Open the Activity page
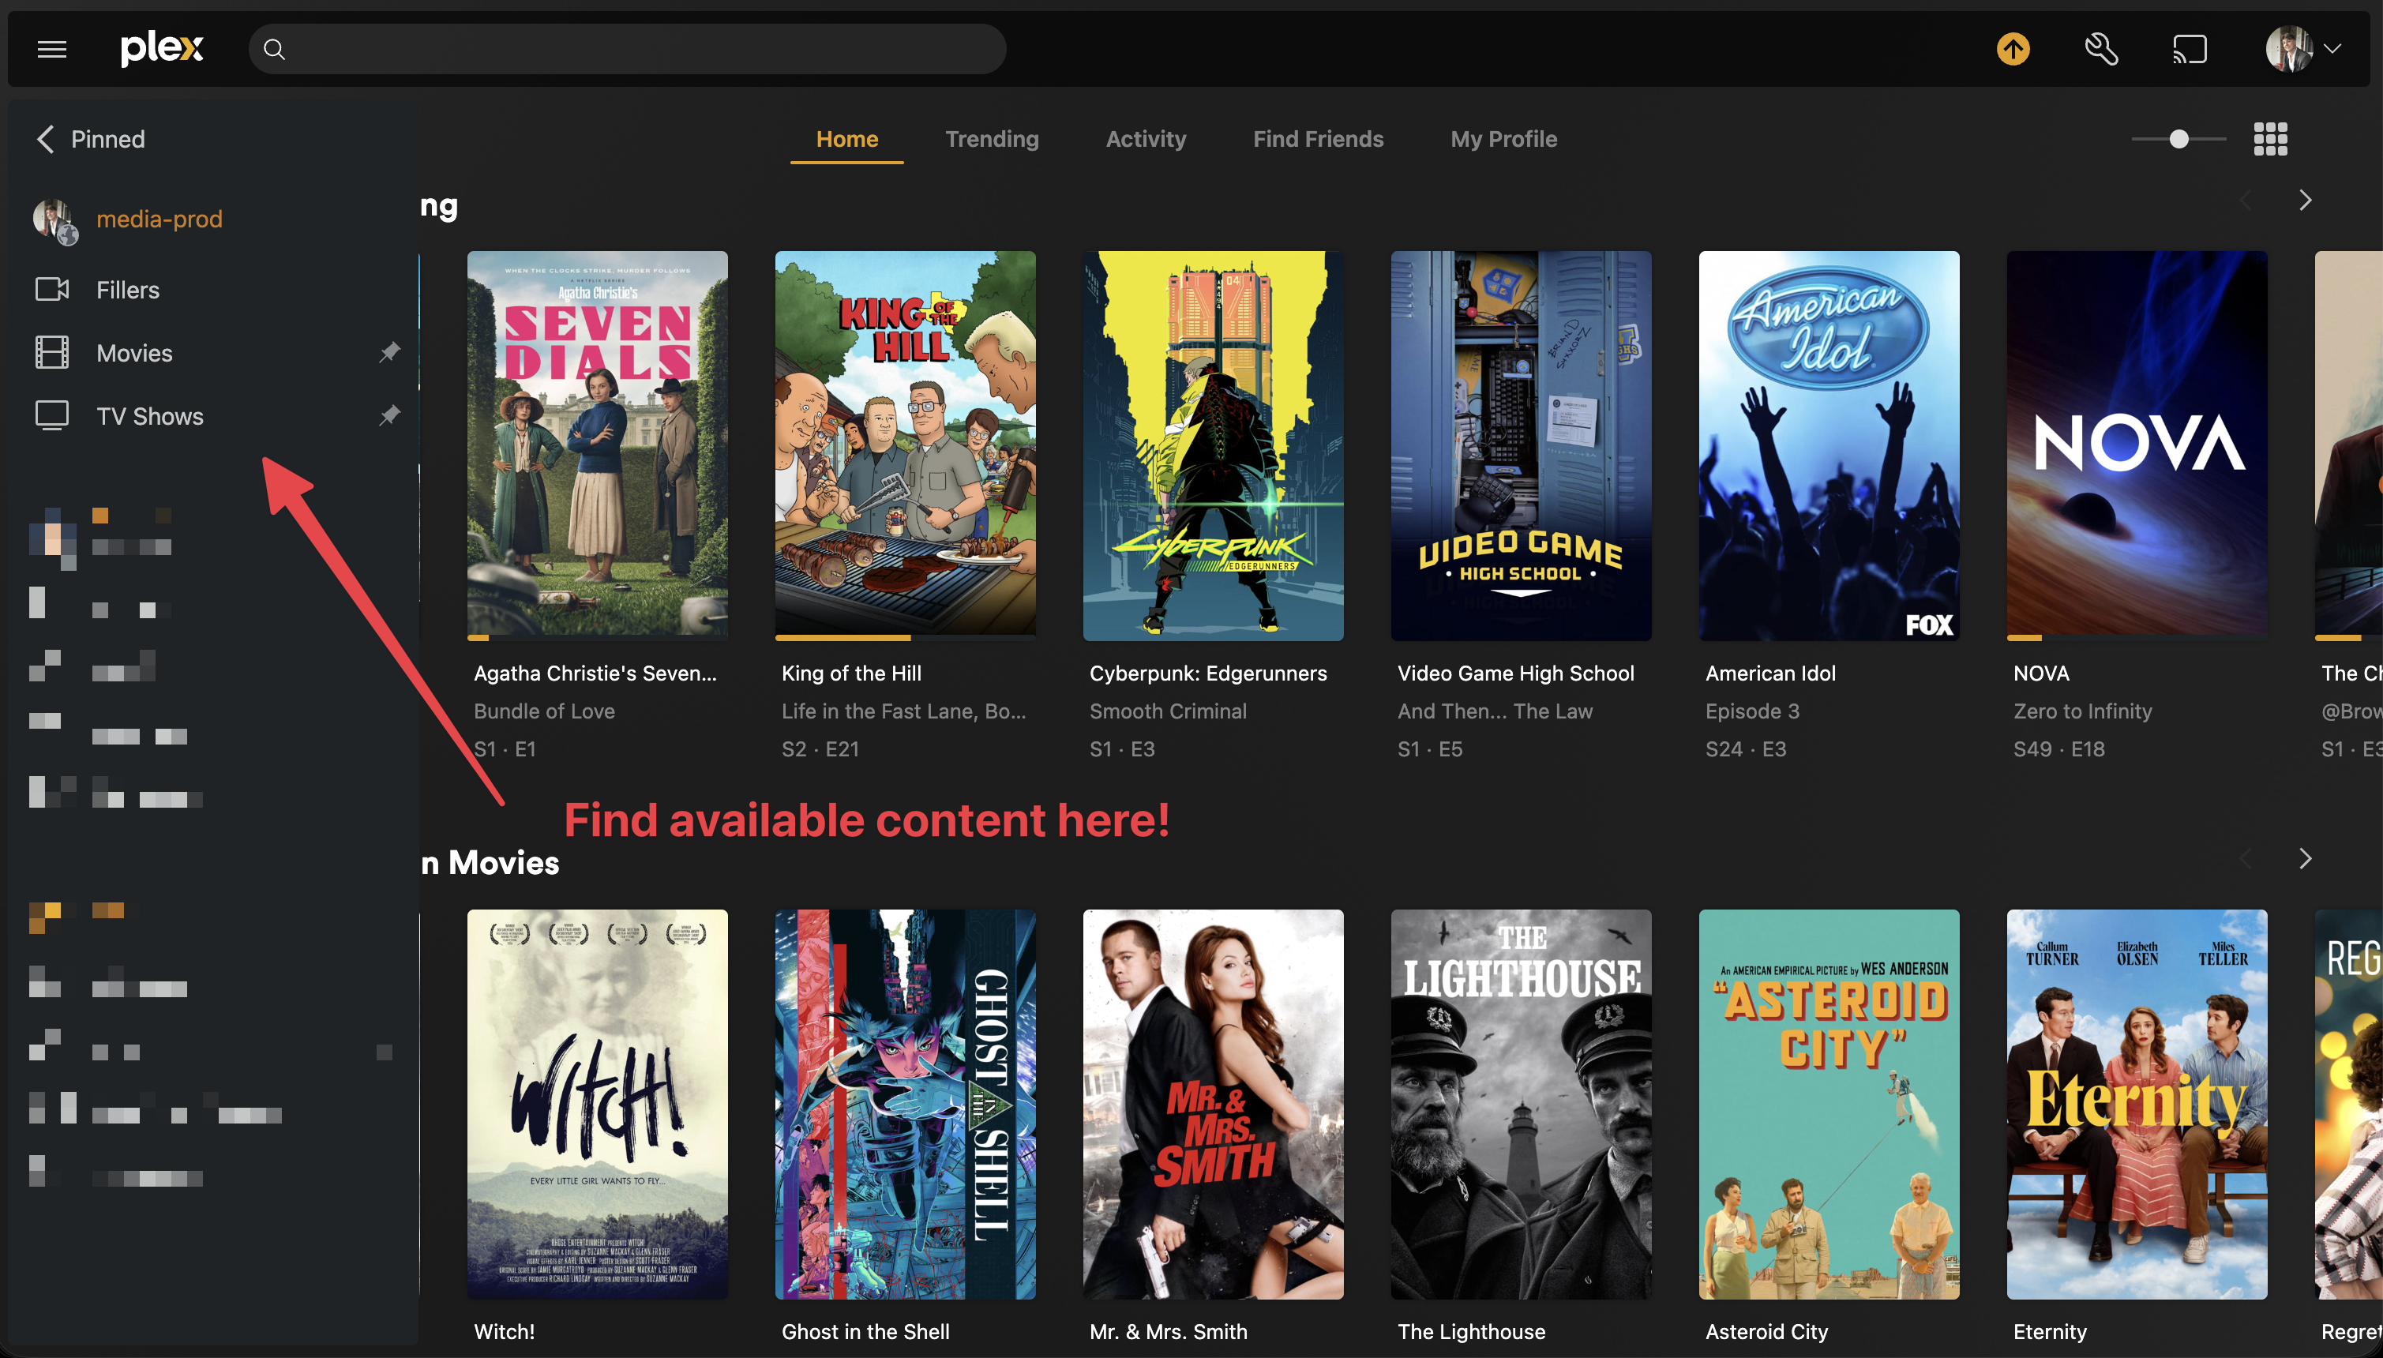Screen dimensions: 2383x1358 [x=1146, y=138]
